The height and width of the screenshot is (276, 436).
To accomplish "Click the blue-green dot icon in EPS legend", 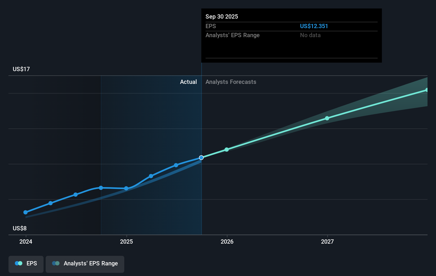I will pos(18,263).
